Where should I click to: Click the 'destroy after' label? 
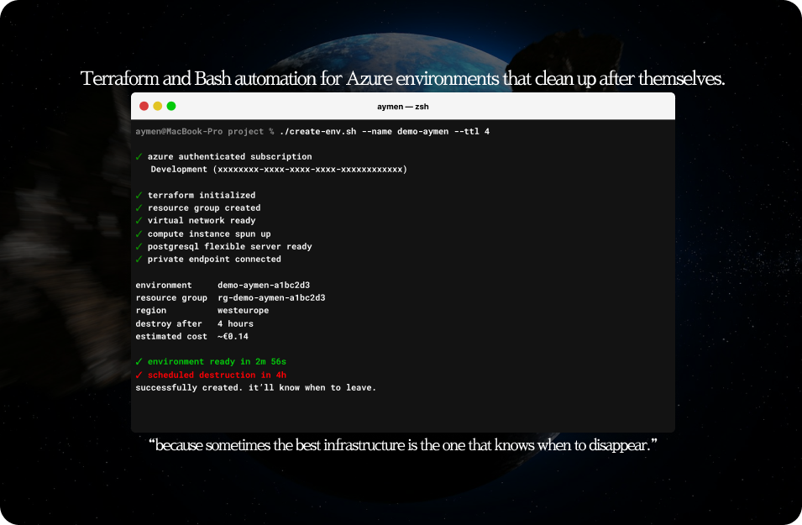tap(169, 324)
